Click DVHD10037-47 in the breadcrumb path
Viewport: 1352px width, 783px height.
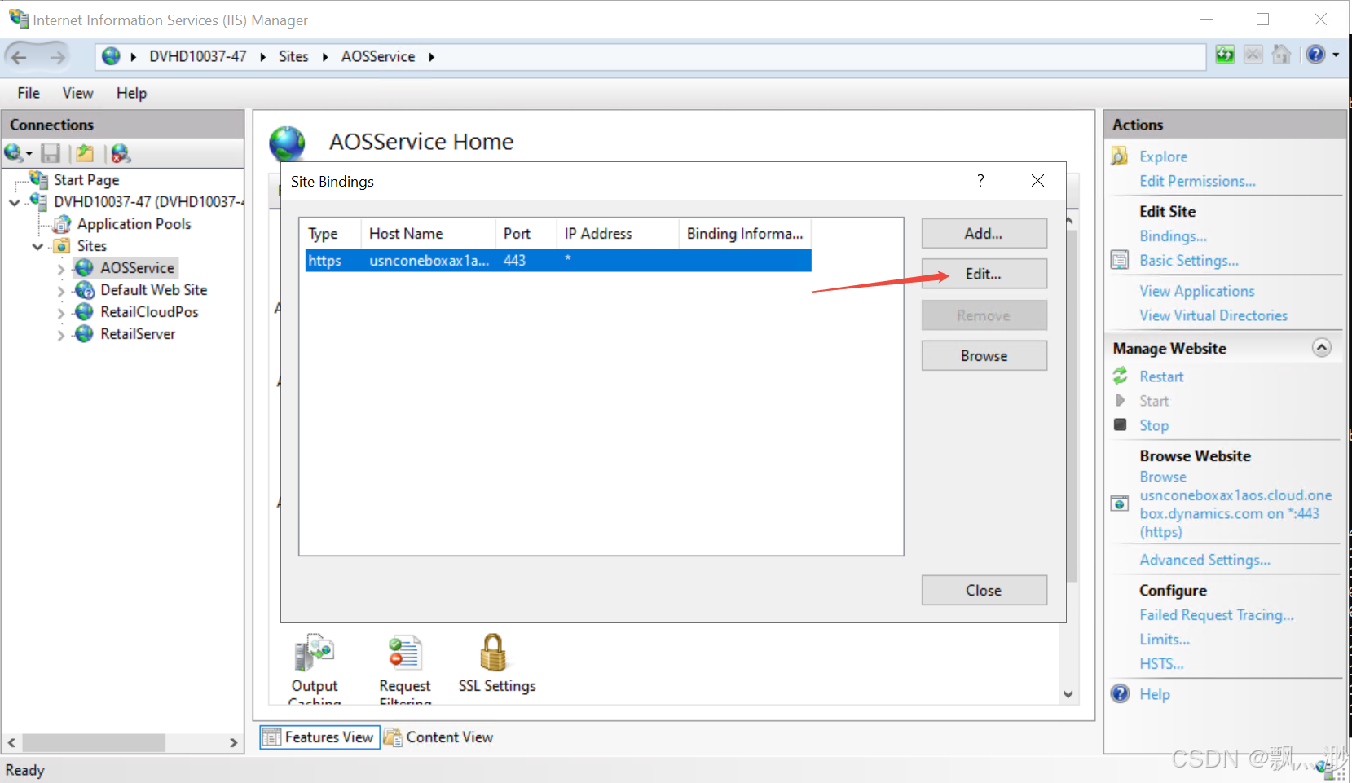pyautogui.click(x=197, y=56)
